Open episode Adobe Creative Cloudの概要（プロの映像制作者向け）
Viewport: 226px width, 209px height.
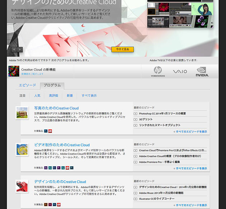click(x=170, y=156)
